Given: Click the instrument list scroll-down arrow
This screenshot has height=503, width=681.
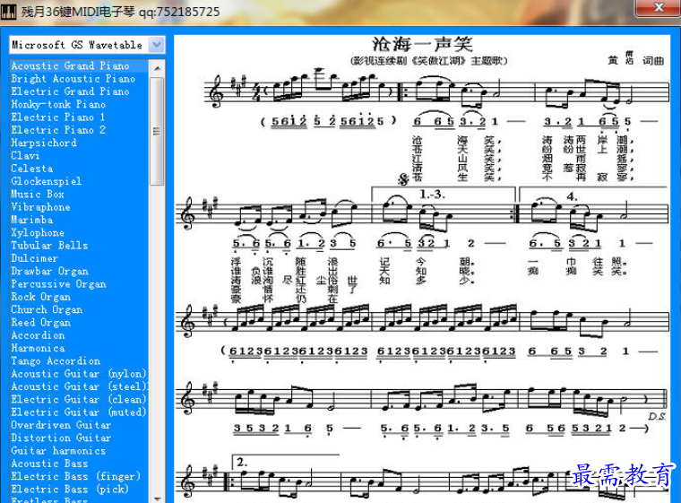Looking at the screenshot, I should 157,499.
